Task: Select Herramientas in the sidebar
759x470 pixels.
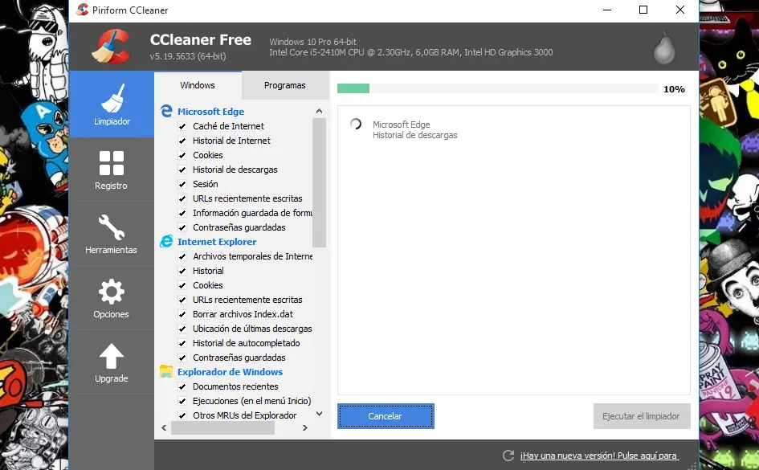Action: [112, 233]
